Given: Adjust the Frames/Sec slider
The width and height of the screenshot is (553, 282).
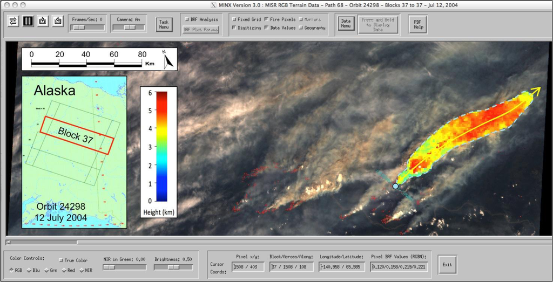Looking at the screenshot, I should pos(87,27).
